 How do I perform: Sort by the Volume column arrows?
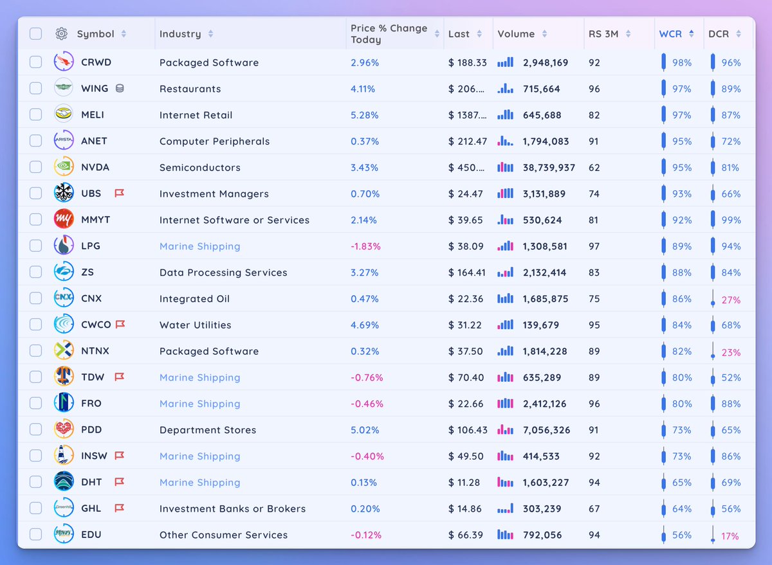click(544, 34)
